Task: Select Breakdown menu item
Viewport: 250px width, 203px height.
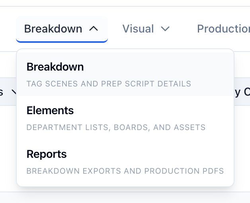Action: [x=125, y=74]
